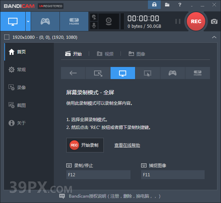The height and width of the screenshot is (203, 221).
Task: Click keyboard icon next to 录制/停止
Action: (x=69, y=165)
